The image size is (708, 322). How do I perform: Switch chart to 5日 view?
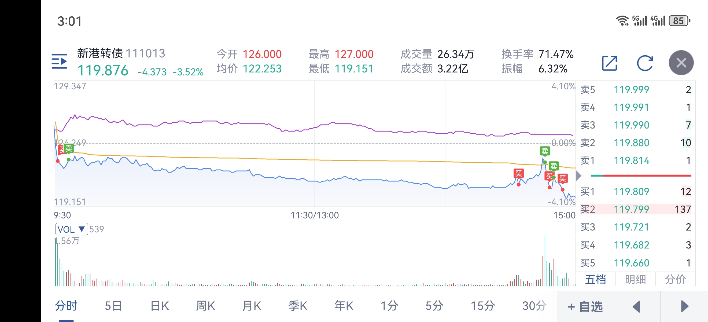[113, 306]
